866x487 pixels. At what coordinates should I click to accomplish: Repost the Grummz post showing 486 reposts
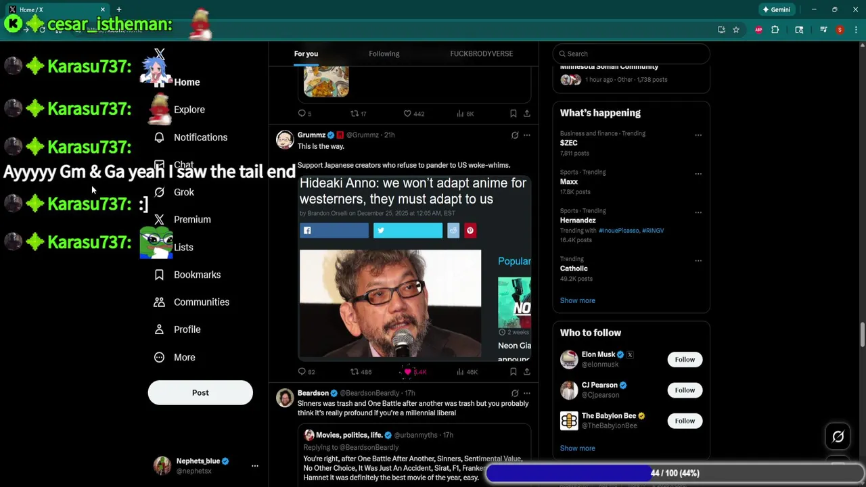[361, 371]
